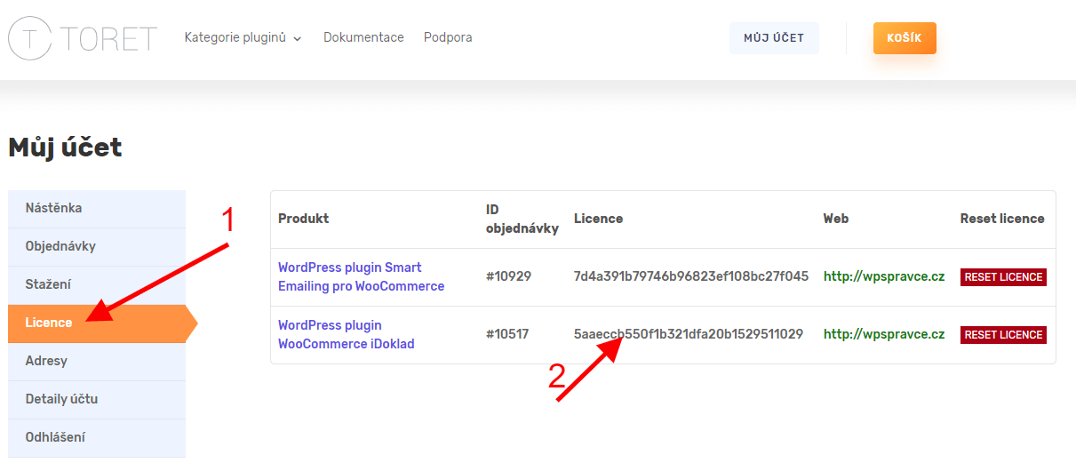
Task: Select Nástěnka in account sidebar
Action: (x=97, y=208)
